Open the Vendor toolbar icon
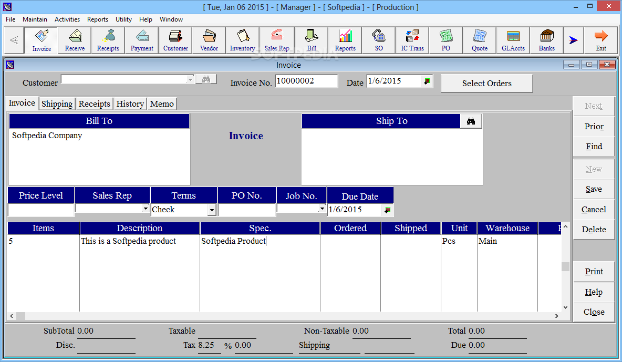Image resolution: width=622 pixels, height=362 pixels. (x=209, y=40)
